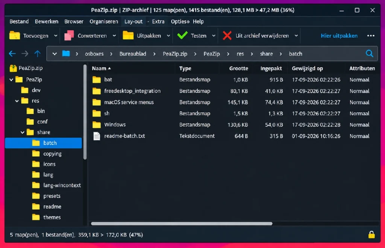Click the Uitpakken (extract) folder icon
The image size is (385, 248).
point(128,36)
